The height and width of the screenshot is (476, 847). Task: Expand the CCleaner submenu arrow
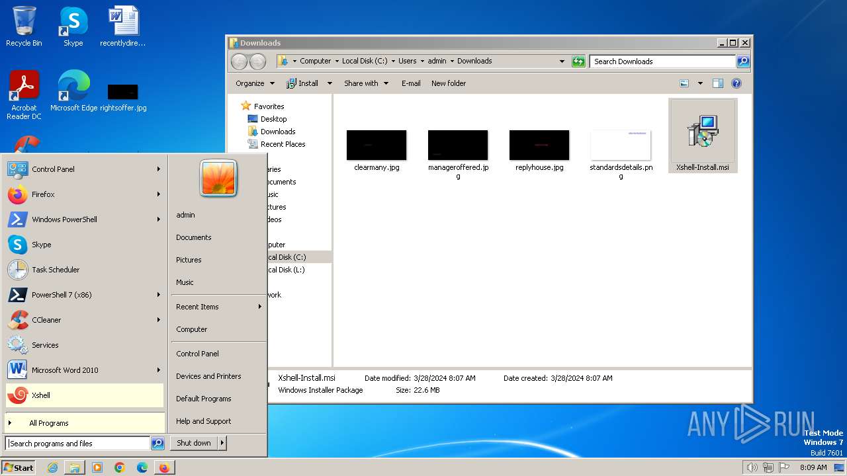click(x=159, y=320)
